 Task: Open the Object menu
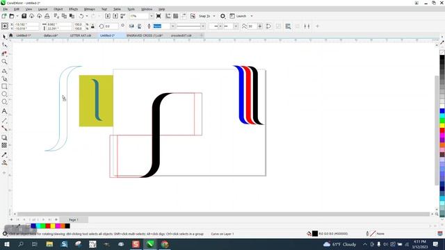coord(58,9)
